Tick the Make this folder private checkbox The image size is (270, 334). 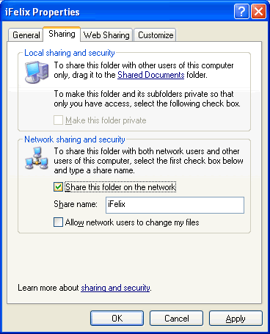point(58,120)
